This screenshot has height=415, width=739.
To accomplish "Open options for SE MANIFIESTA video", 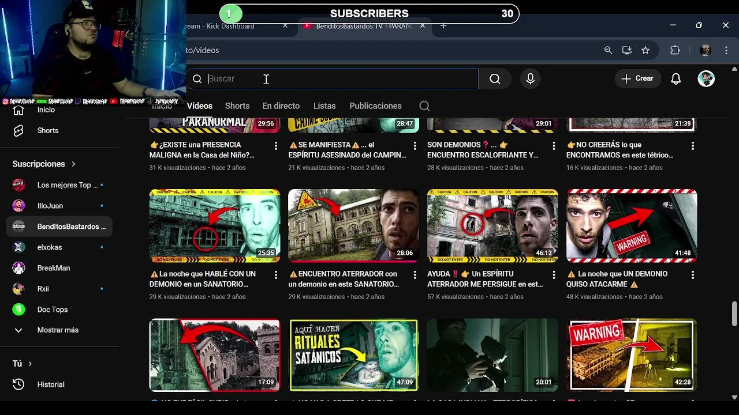I will [x=415, y=146].
